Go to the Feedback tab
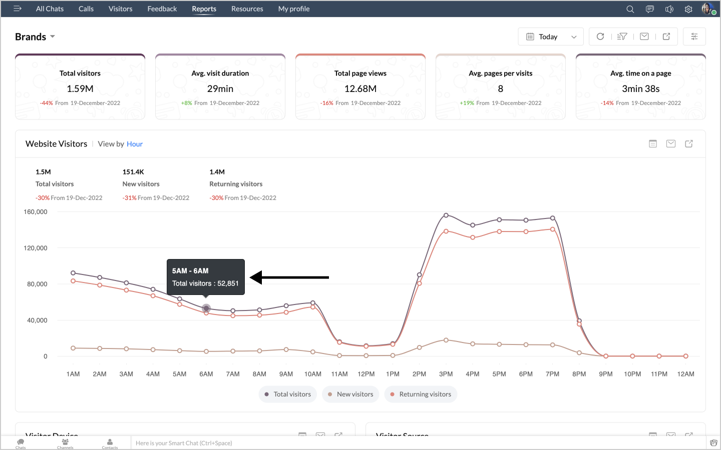The width and height of the screenshot is (721, 450). coord(162,9)
